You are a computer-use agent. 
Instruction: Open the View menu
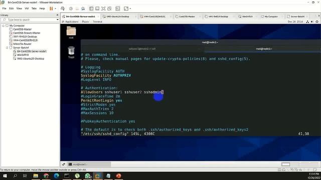click(19, 8)
